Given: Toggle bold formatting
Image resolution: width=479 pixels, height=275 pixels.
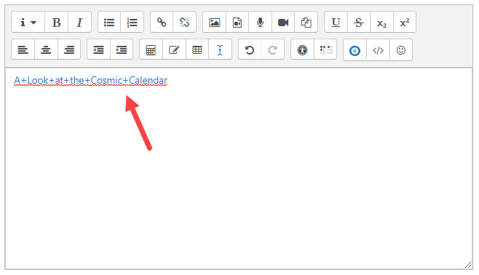Looking at the screenshot, I should (56, 23).
